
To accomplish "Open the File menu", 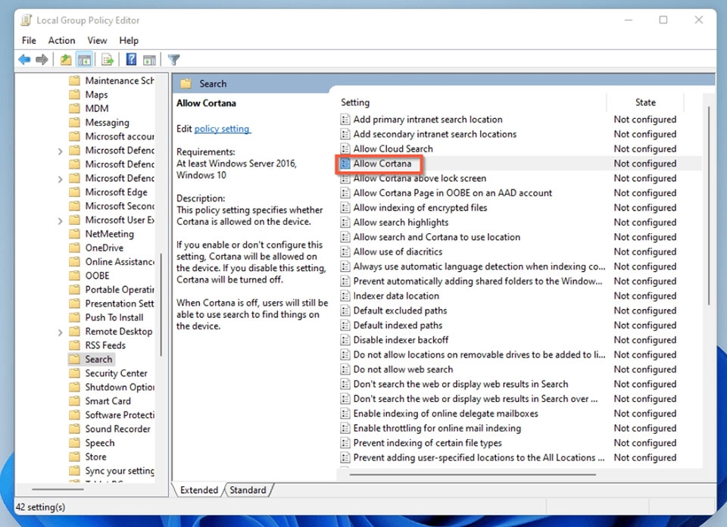I will (x=29, y=40).
